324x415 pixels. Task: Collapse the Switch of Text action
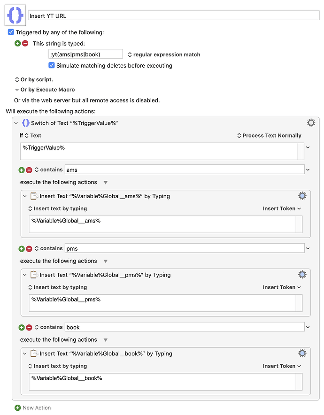point(16,123)
